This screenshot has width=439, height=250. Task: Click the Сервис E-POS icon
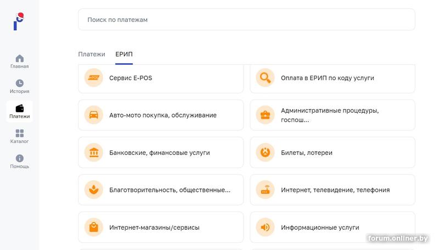tap(94, 78)
